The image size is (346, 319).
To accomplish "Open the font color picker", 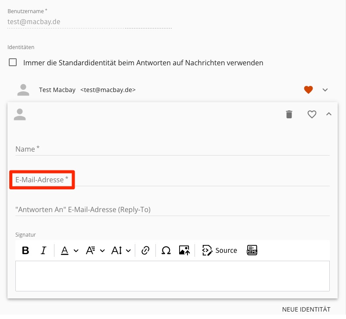I will [69, 251].
